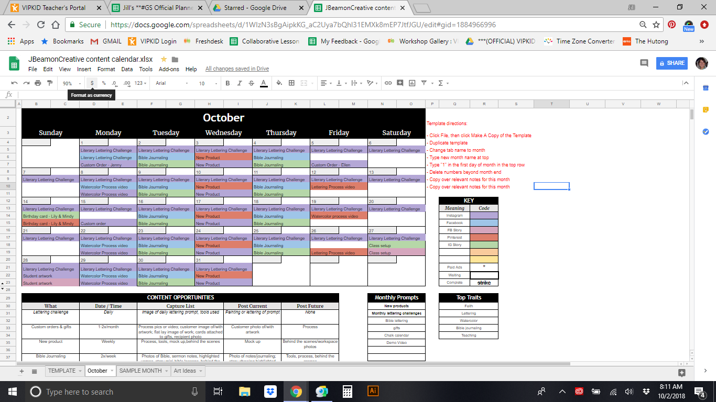The height and width of the screenshot is (402, 716).
Task: Switch to VIPKID Teacher's Portal browser tab
Action: click(x=55, y=8)
